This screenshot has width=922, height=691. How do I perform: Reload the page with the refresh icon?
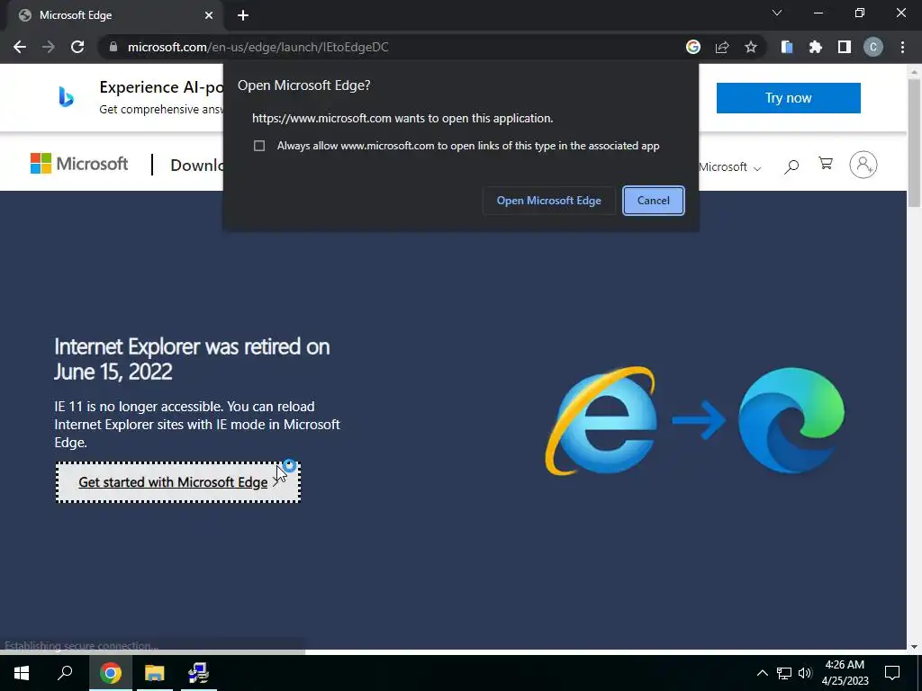[77, 47]
